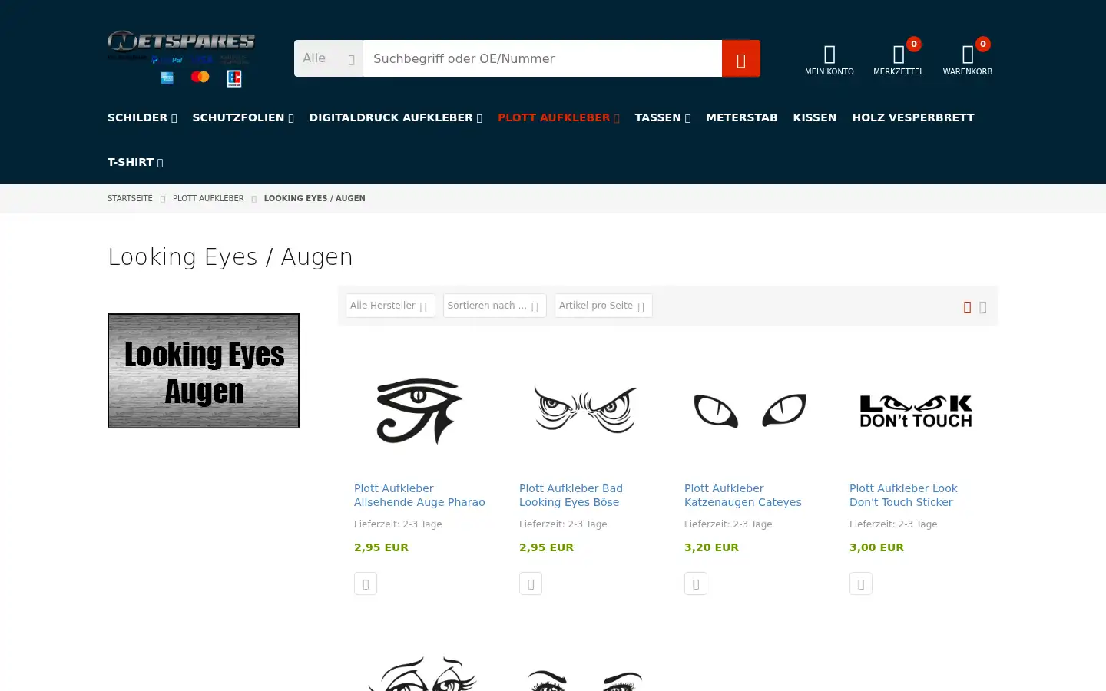Image resolution: width=1106 pixels, height=691 pixels.
Task: Add Look Don't Touch Sticker to cart
Action: click(861, 584)
